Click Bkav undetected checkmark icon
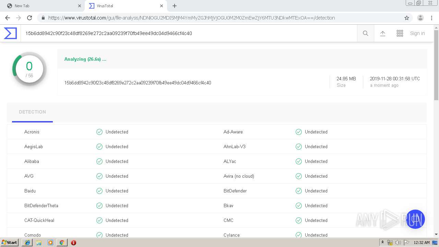This screenshot has width=439, height=247. 299,205
